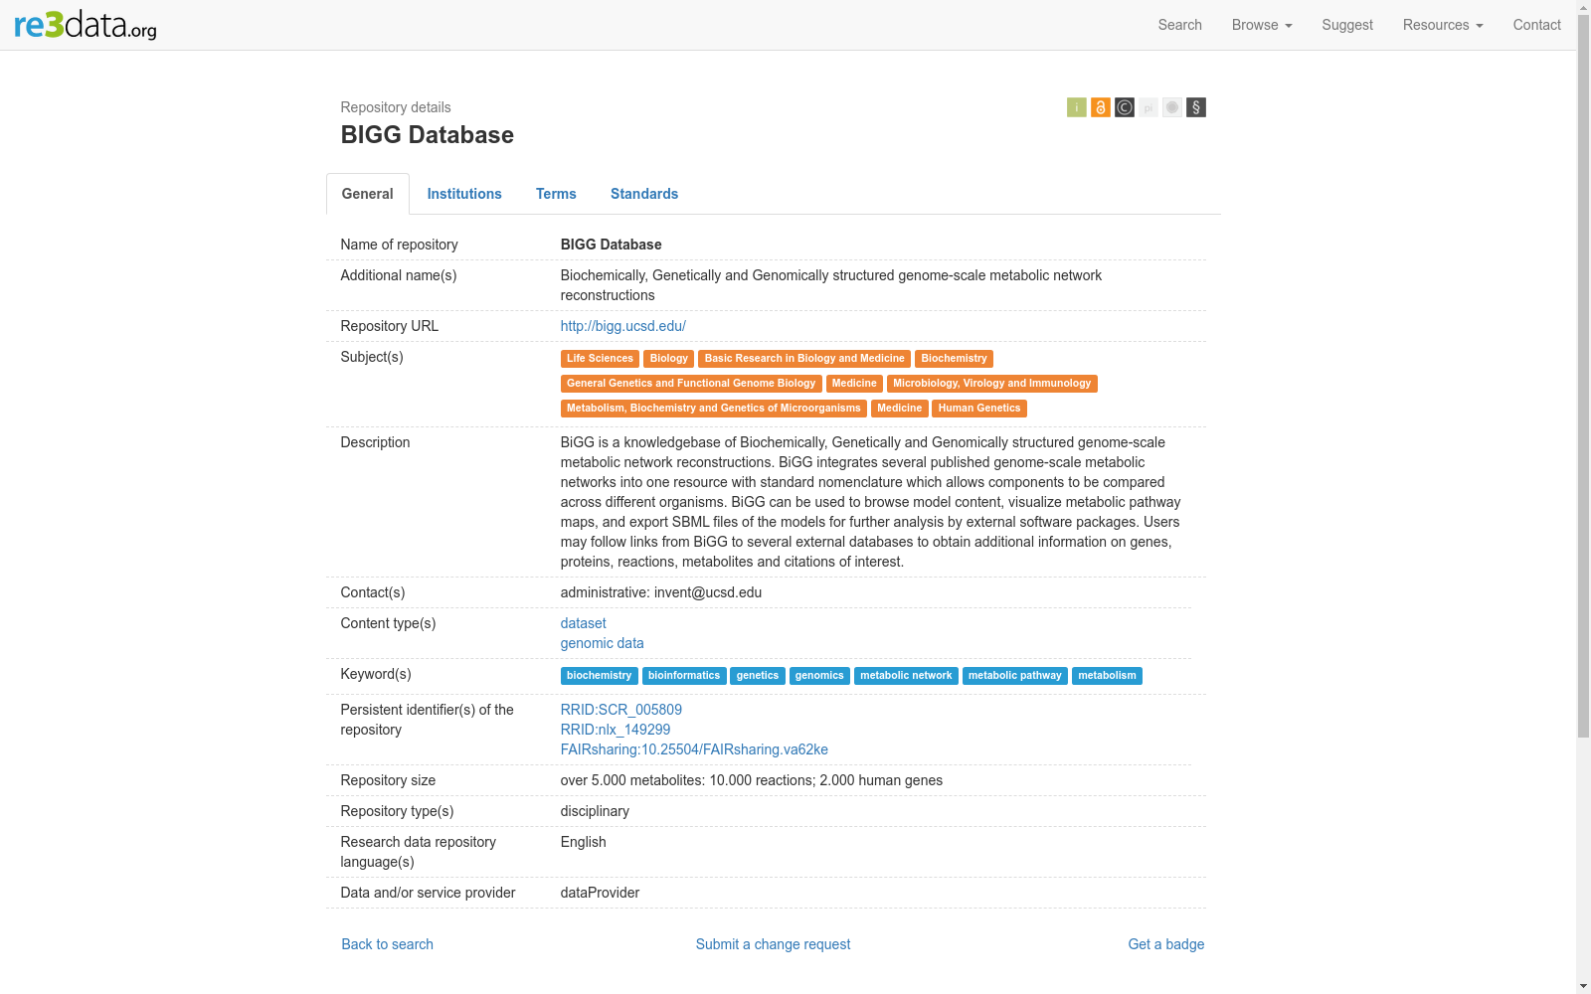Click the section-sign policy badge icon
Screen dimensions: 1591x994
pyautogui.click(x=1196, y=107)
